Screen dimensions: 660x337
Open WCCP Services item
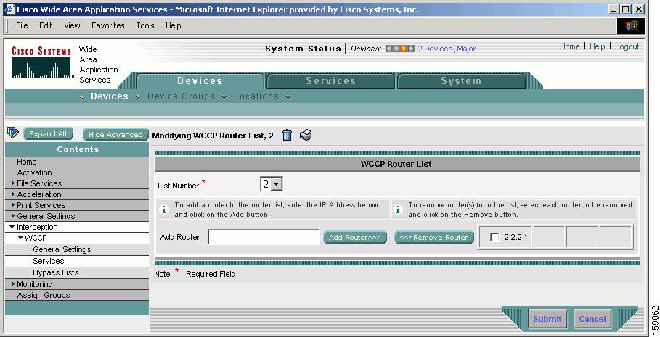49,261
